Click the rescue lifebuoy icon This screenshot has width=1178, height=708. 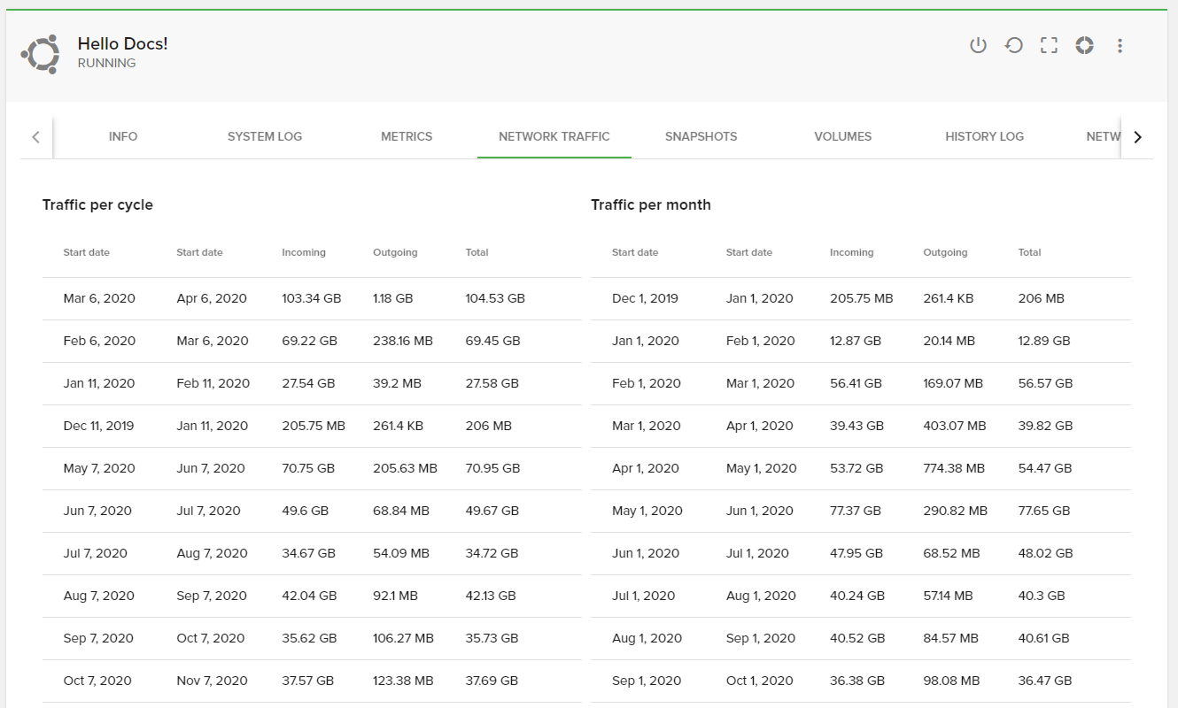(1084, 45)
